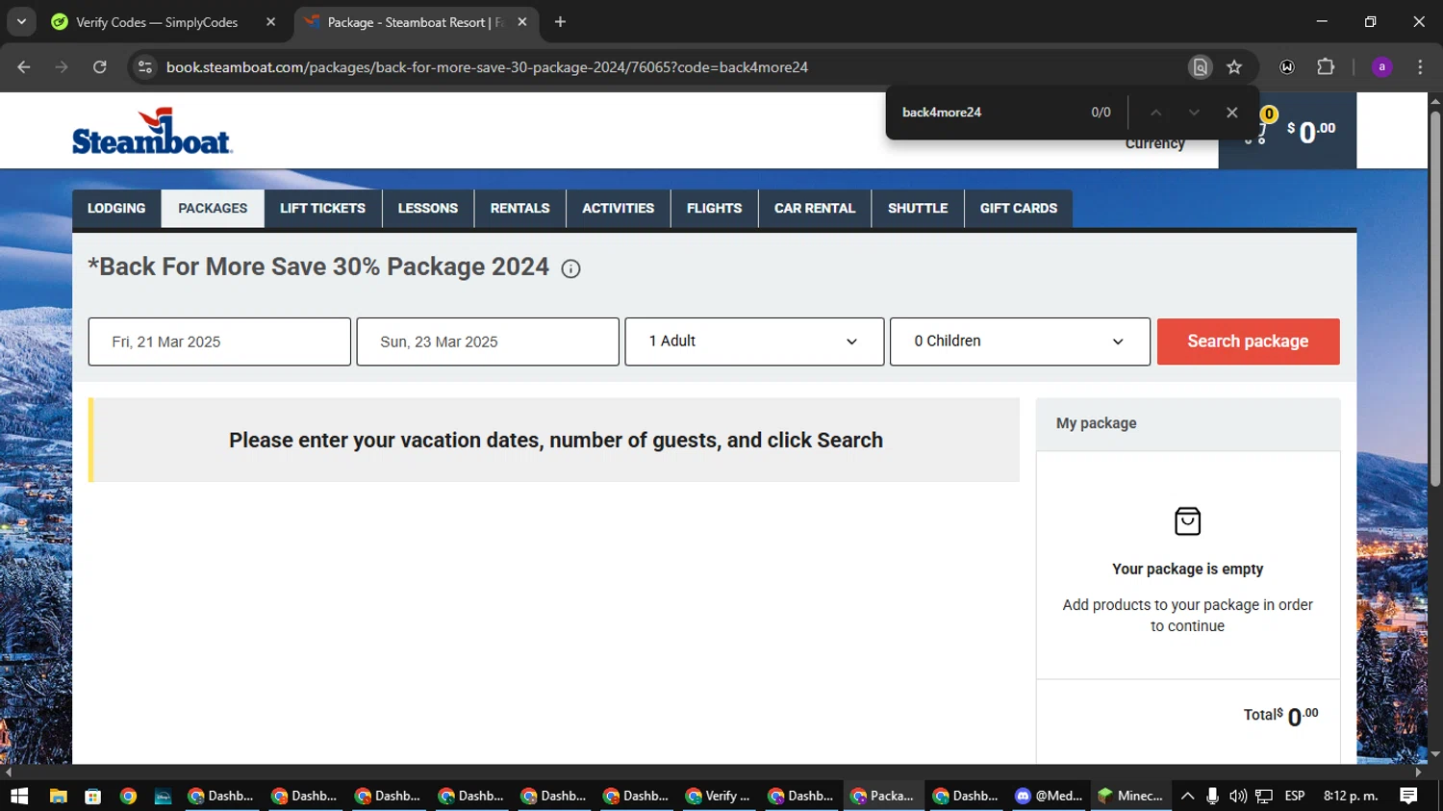Click the "Your package is empty" text
The width and height of the screenshot is (1443, 811).
click(x=1188, y=570)
